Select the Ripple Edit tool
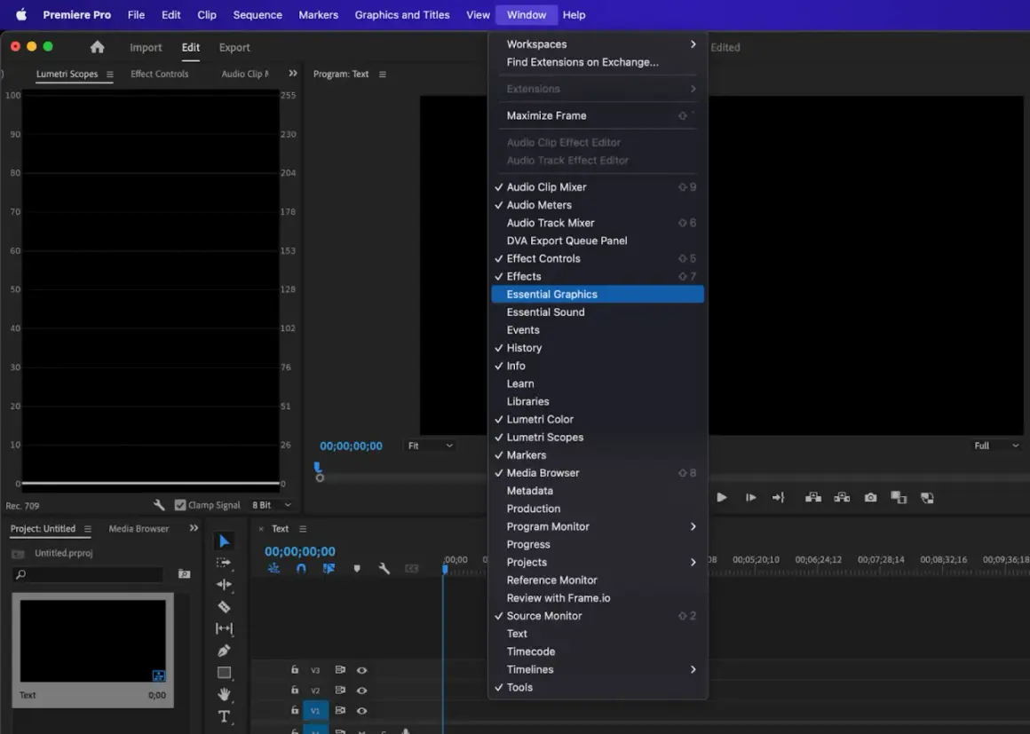The image size is (1030, 734). point(224,584)
